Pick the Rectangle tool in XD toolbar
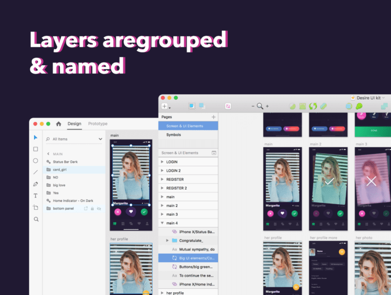Screen dimensions: 391x295 [36, 149]
